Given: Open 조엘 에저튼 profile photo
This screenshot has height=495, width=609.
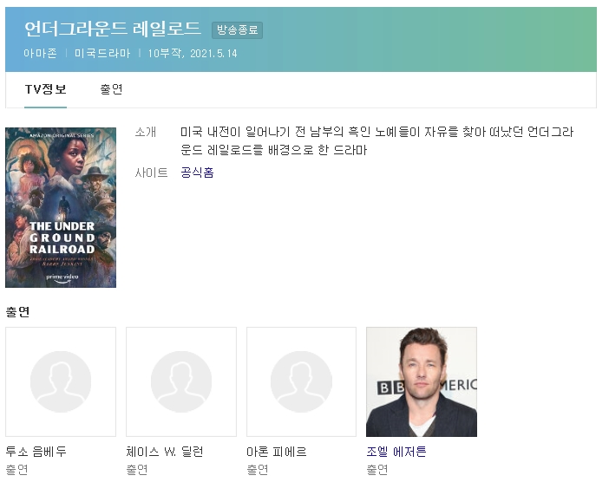Looking at the screenshot, I should pos(422,381).
